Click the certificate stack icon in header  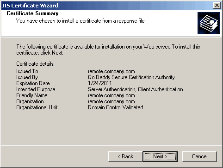click(x=209, y=23)
